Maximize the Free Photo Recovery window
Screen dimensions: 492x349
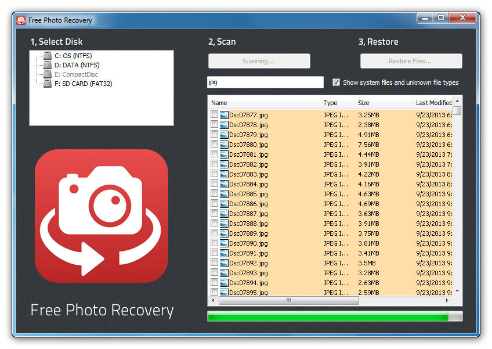441,17
